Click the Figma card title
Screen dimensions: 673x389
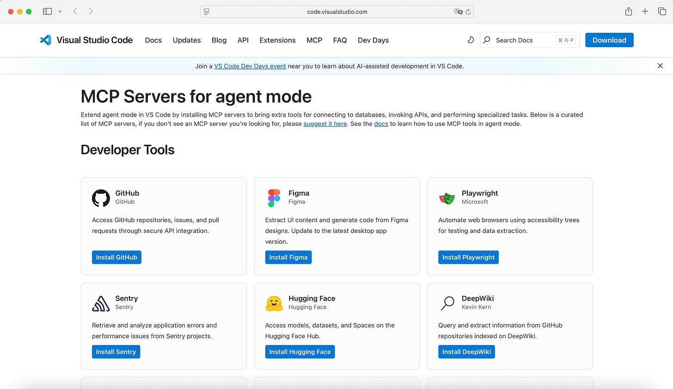[x=299, y=193]
